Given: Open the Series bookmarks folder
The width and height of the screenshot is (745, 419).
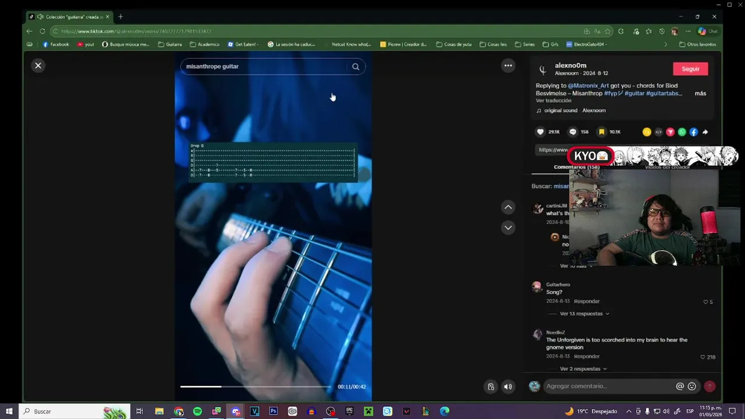Looking at the screenshot, I should pyautogui.click(x=524, y=44).
